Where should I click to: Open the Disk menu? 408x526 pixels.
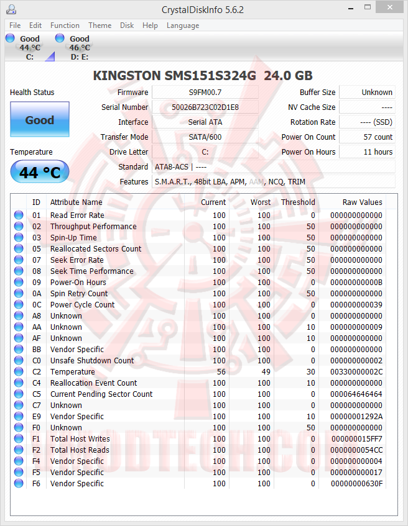coord(127,25)
